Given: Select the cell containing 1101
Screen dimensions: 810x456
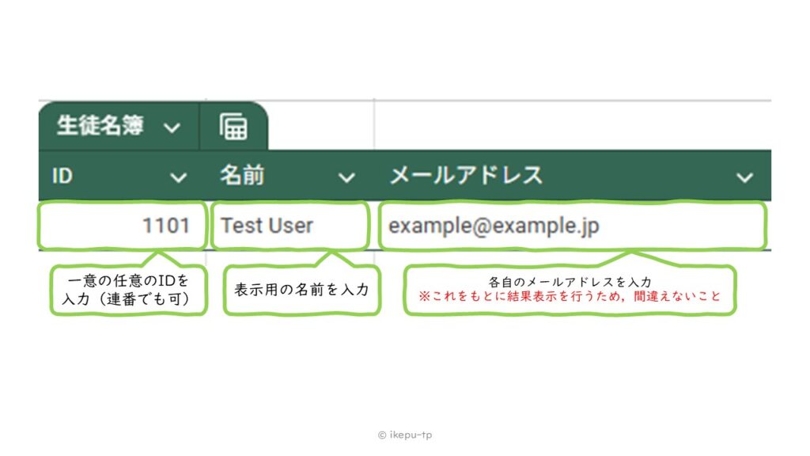Looking at the screenshot, I should click(123, 226).
